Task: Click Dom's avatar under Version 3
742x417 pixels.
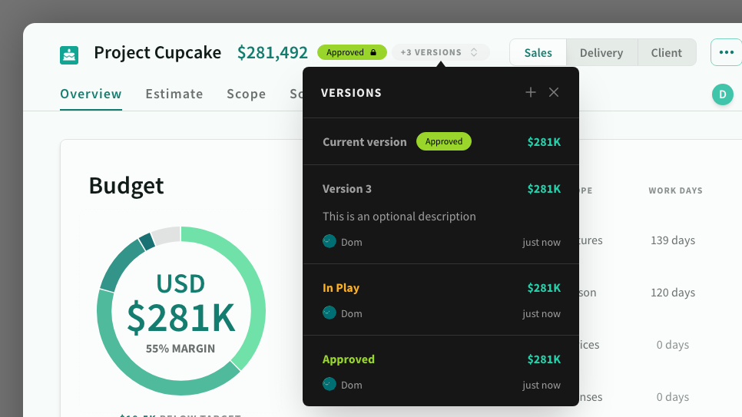Action: (x=330, y=241)
